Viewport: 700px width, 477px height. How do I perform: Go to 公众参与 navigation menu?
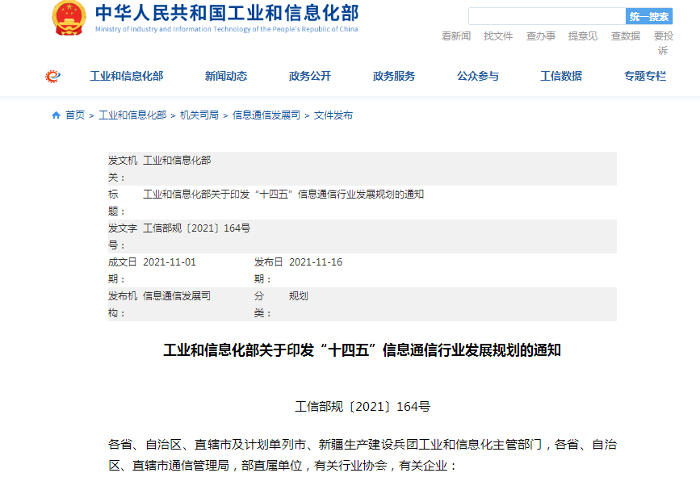(x=478, y=76)
